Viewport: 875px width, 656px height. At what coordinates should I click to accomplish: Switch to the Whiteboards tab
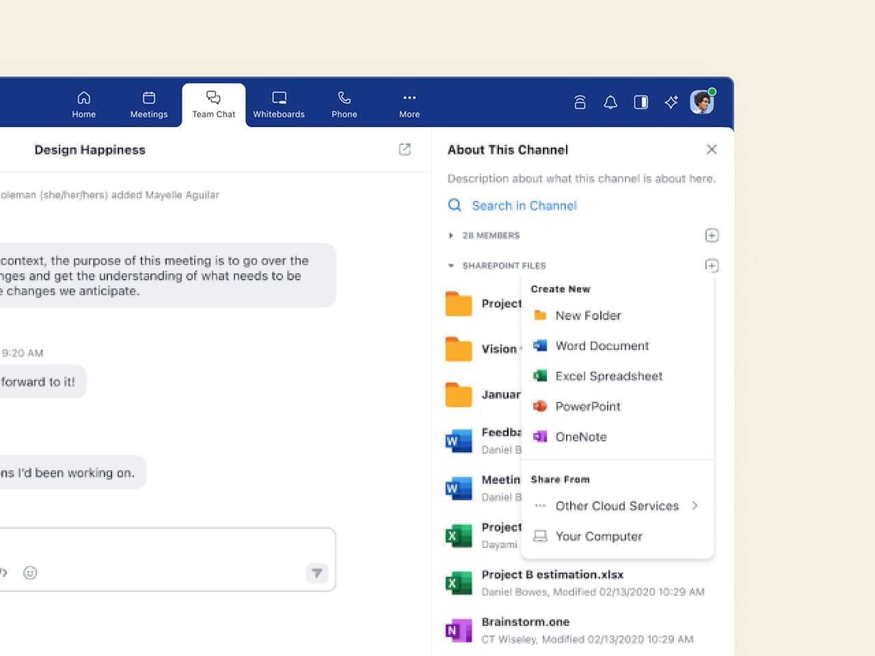pos(279,105)
